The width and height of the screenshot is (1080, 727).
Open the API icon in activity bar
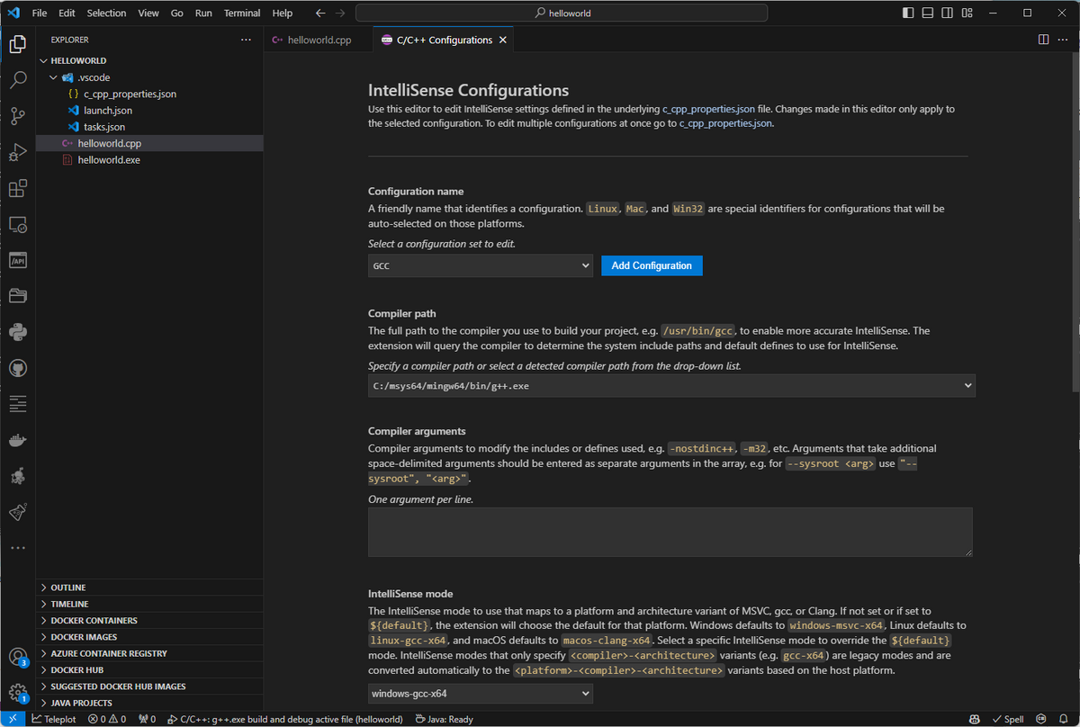pos(17,260)
